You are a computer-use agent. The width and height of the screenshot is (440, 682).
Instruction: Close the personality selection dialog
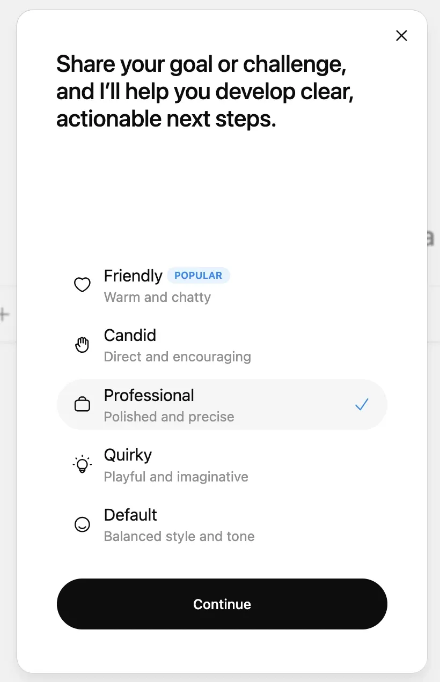coord(401,35)
